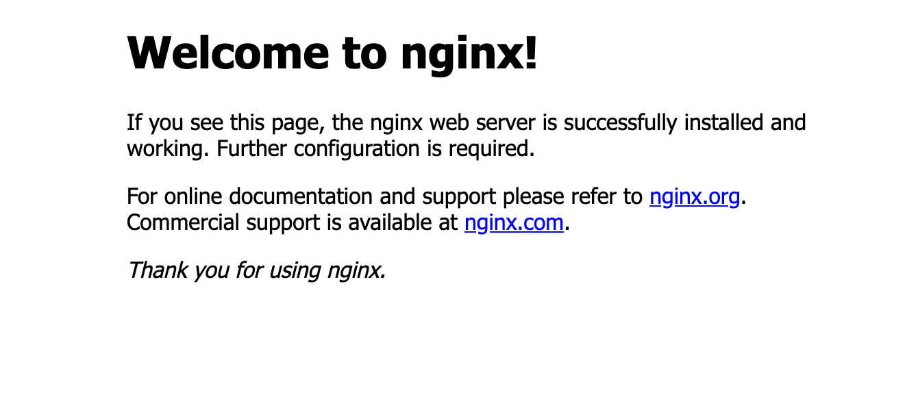Screen dimensions: 918x401
Task: Click the "Further configuration is required." sentence
Action: pyautogui.click(x=375, y=149)
